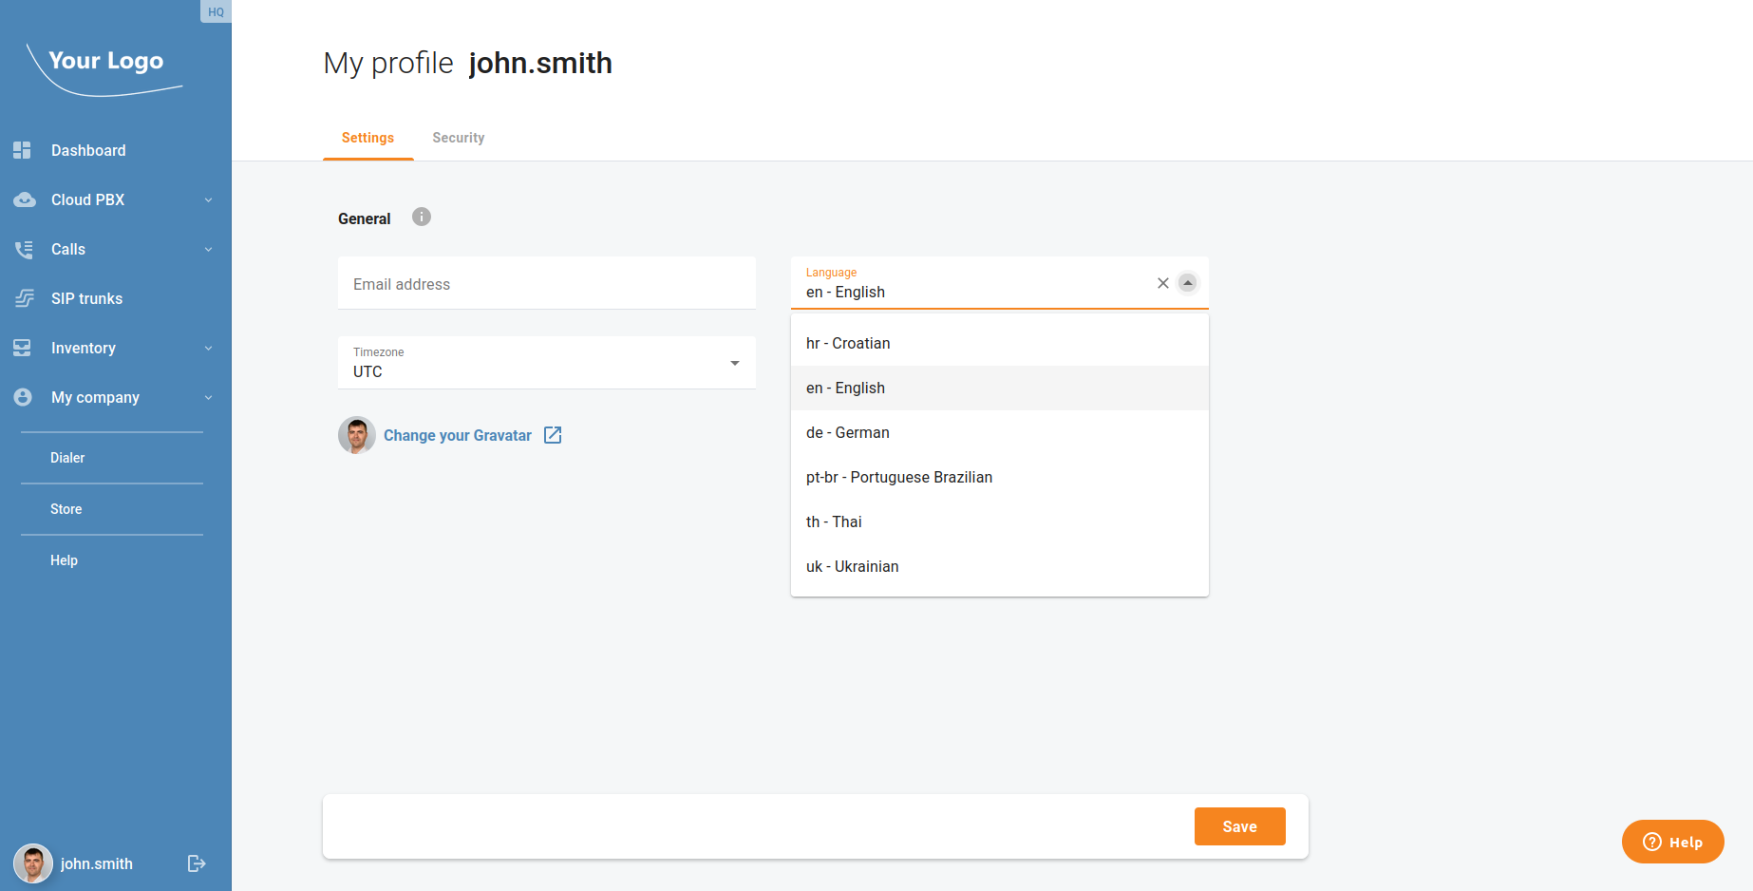Focus the Email address input field
Viewport: 1753px width, 891px height.
click(x=547, y=284)
